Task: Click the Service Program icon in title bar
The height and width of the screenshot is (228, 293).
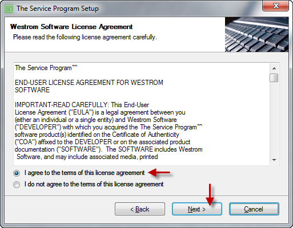Action: (x=9, y=9)
